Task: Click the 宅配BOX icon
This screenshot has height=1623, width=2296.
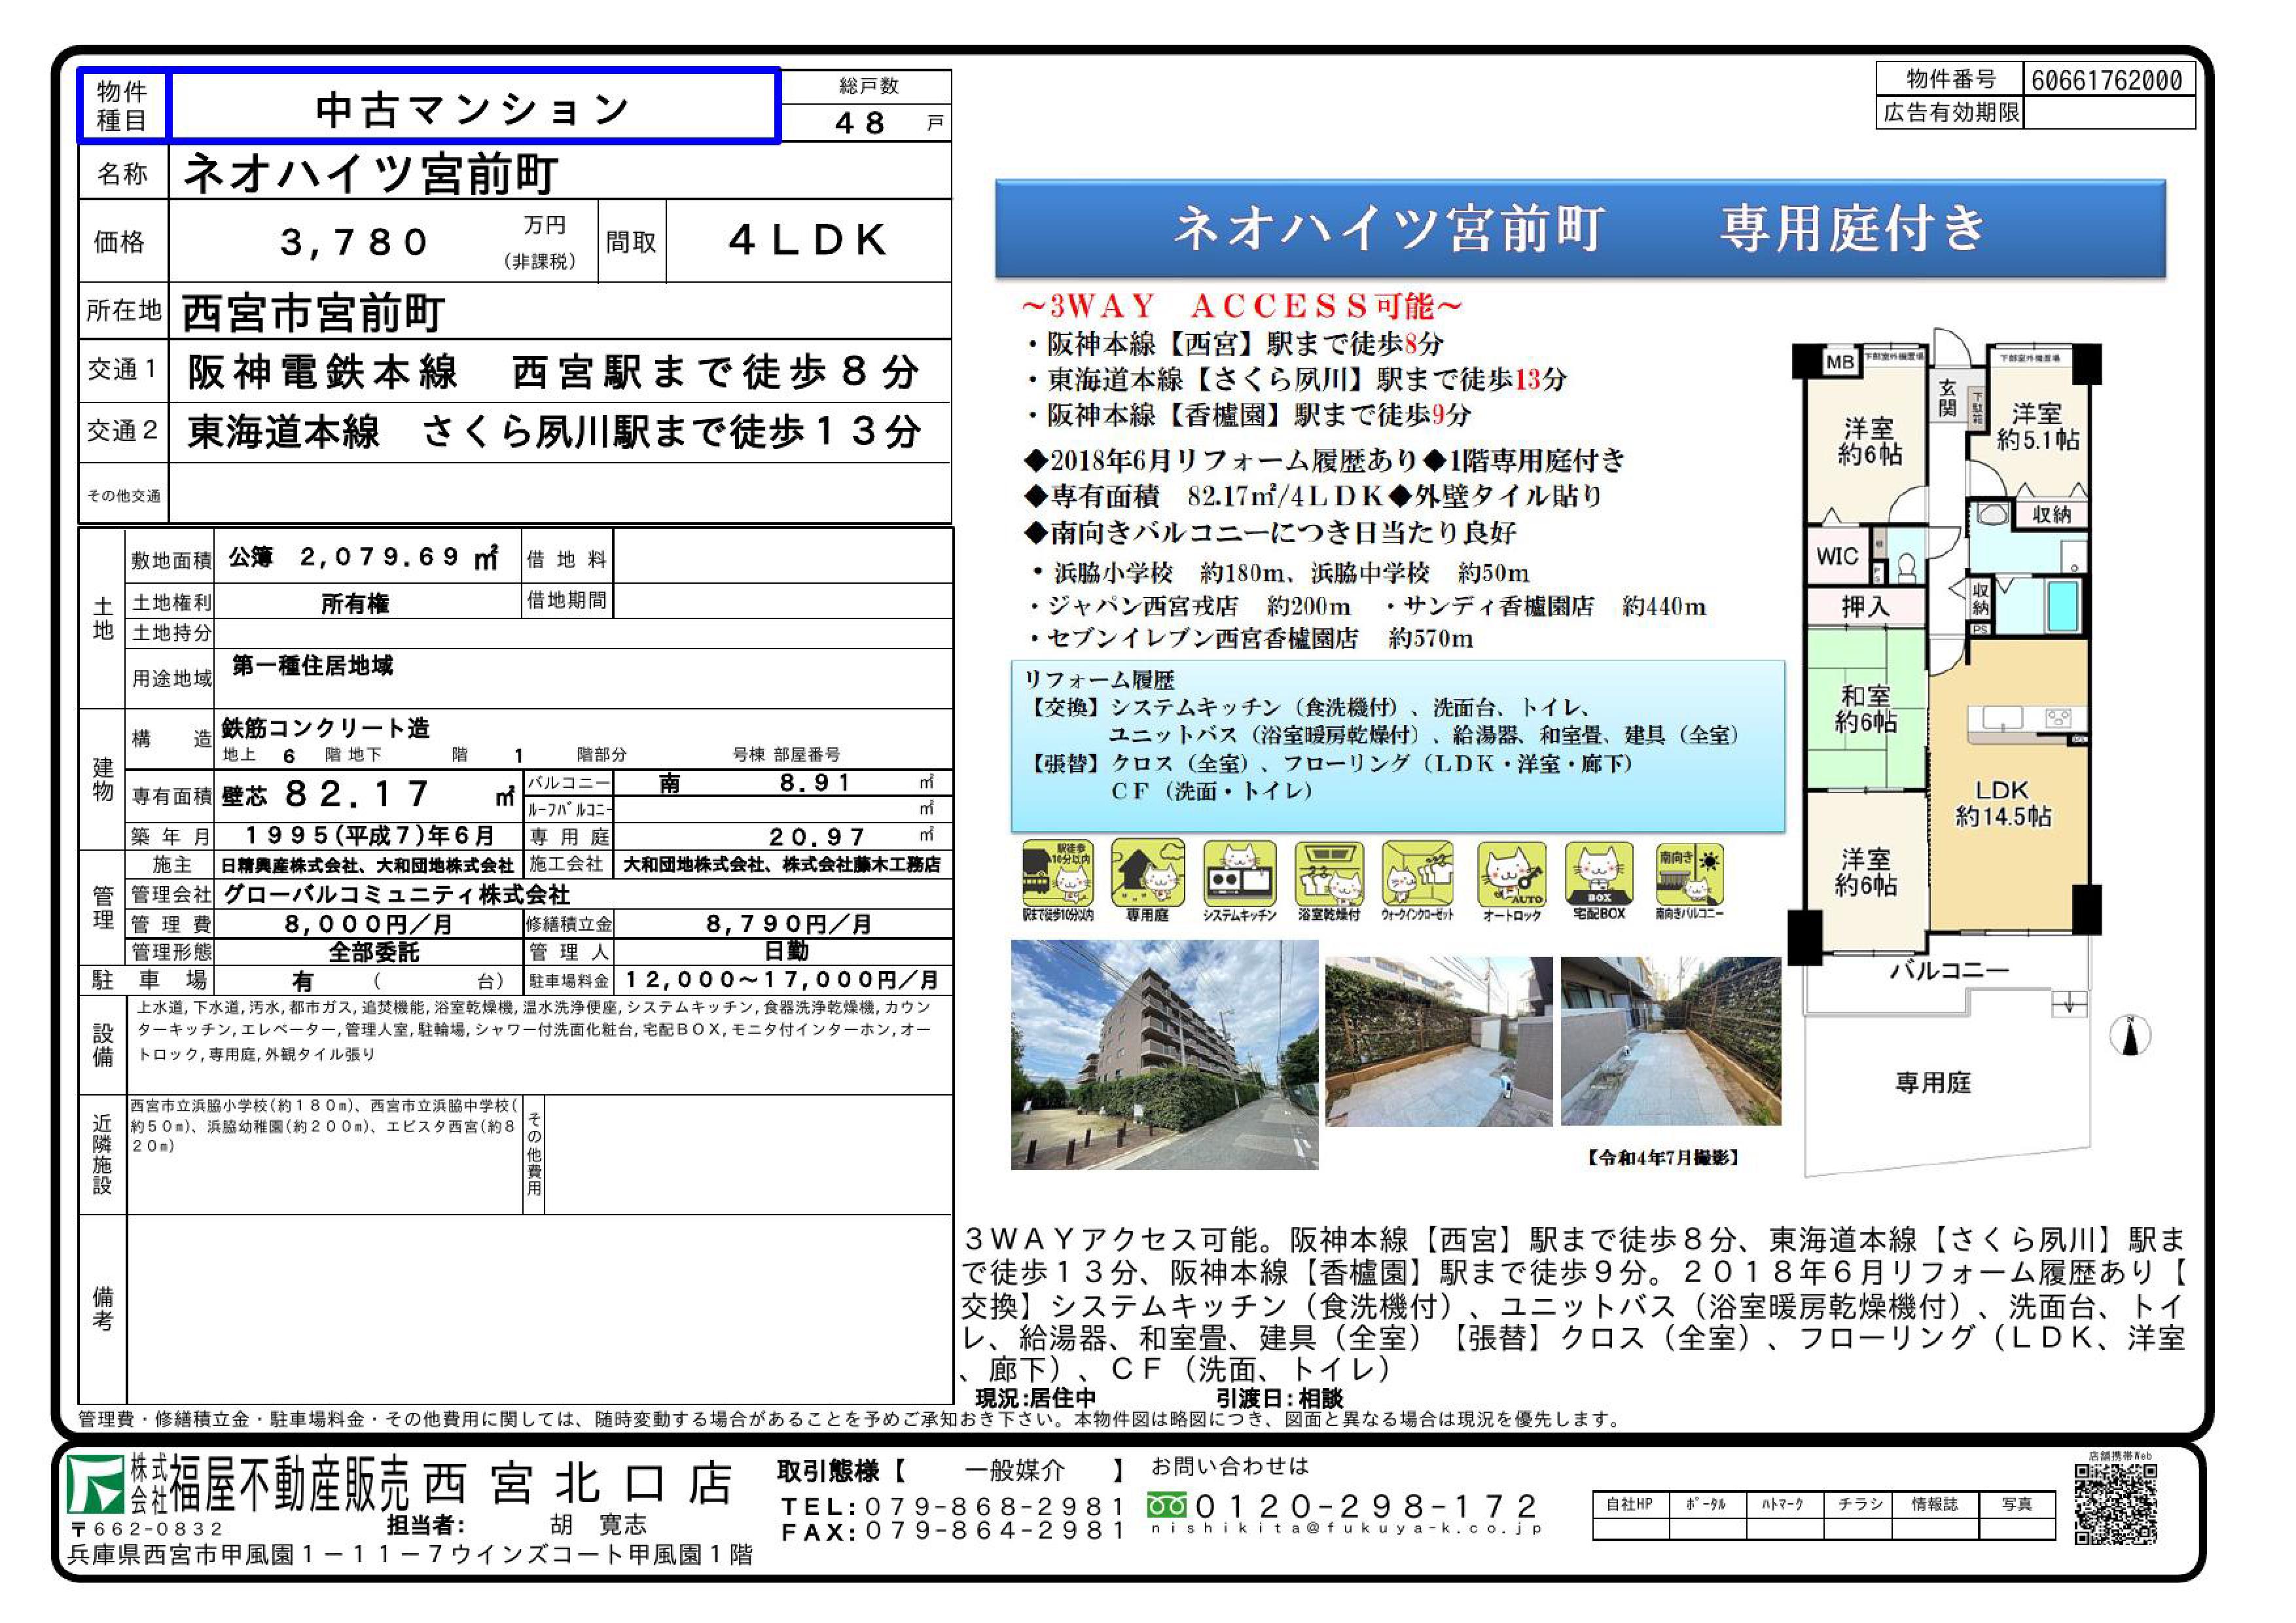Action: pyautogui.click(x=1599, y=874)
